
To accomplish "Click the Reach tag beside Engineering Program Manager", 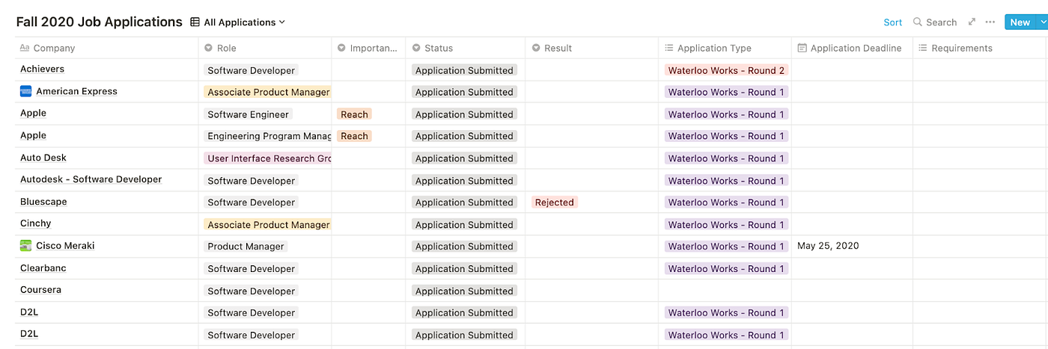I will 354,136.
